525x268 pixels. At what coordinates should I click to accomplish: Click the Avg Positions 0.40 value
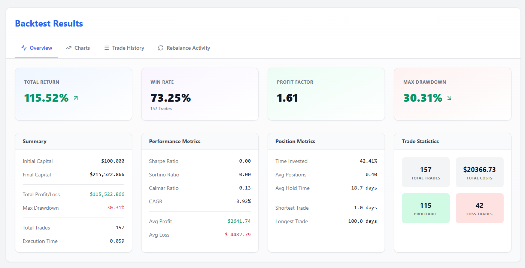tap(371, 175)
